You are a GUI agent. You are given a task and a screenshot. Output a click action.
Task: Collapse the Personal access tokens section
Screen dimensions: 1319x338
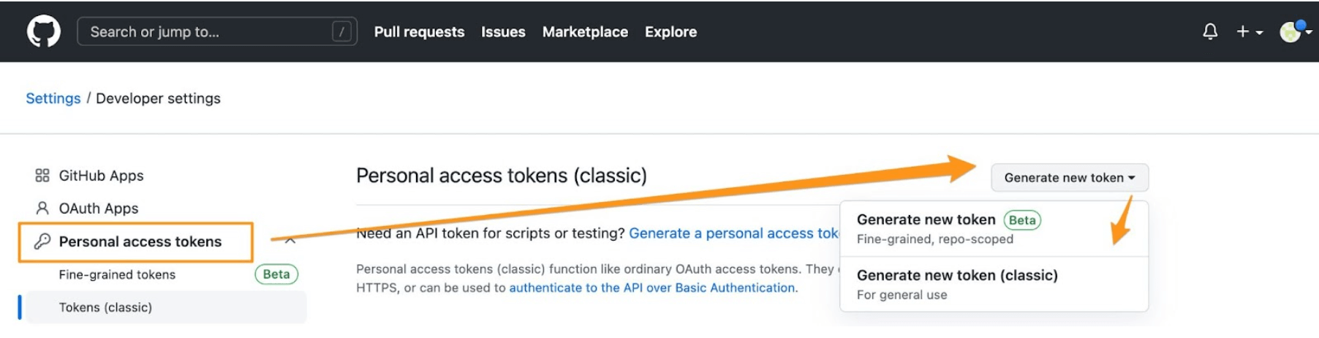tap(290, 241)
